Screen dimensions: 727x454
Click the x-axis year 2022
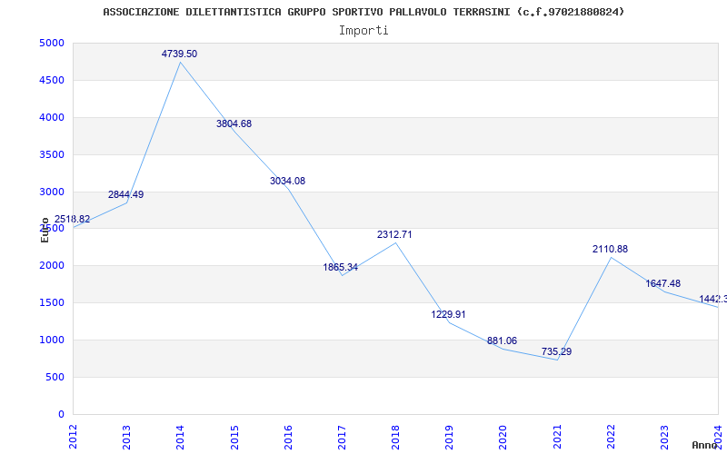[x=611, y=437]
